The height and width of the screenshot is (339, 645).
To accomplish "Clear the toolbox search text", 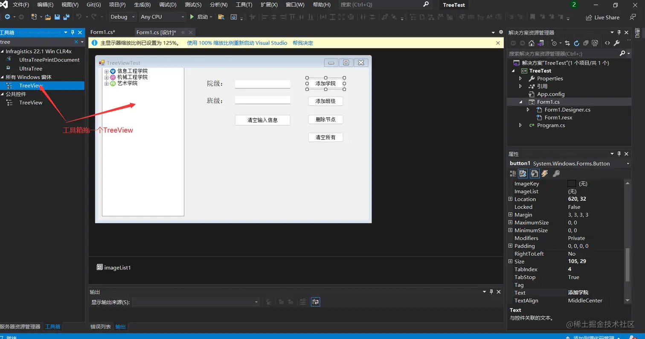I will (77, 42).
